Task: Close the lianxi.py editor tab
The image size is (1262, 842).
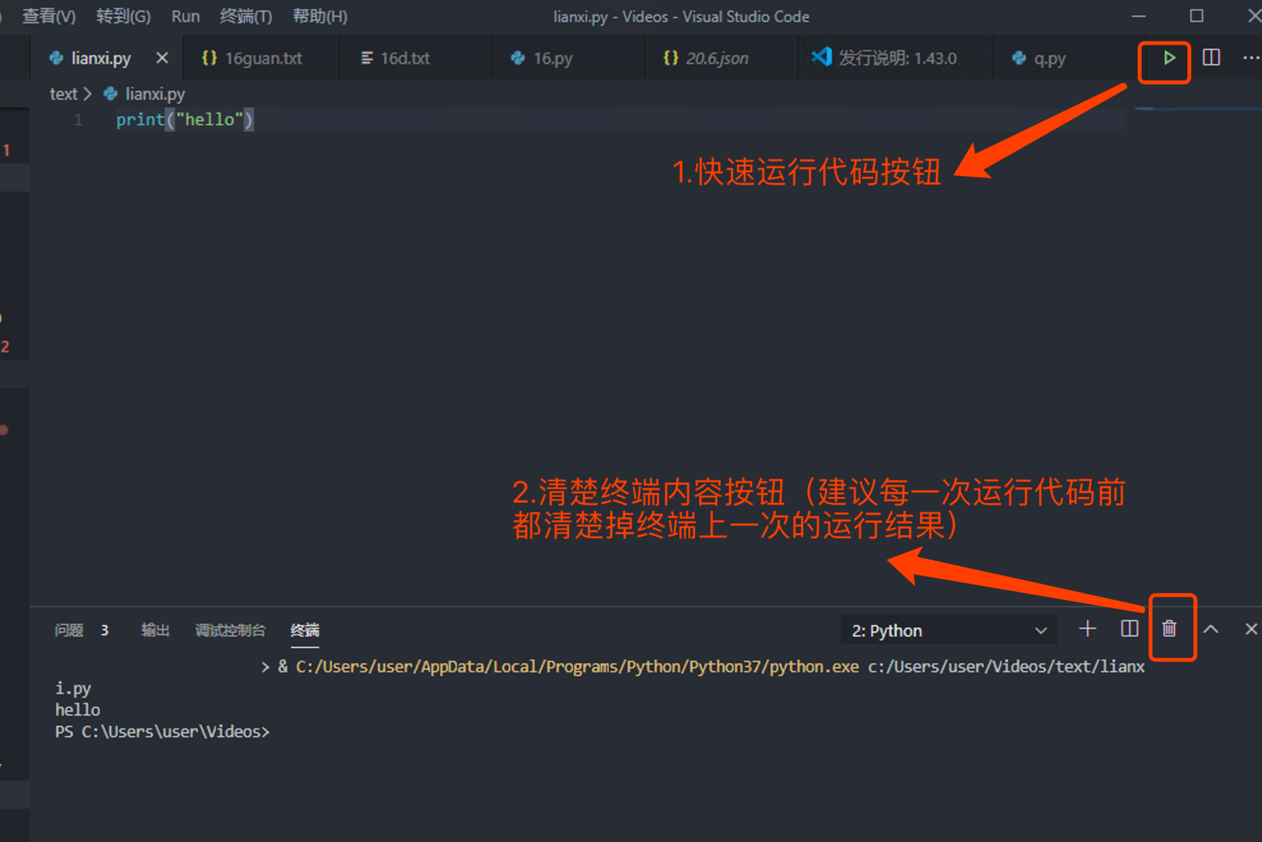Action: pos(162,58)
